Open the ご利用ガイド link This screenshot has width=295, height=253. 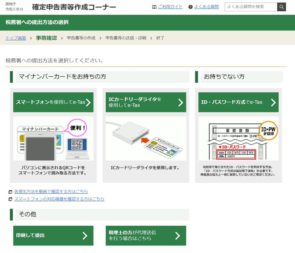point(170,7)
